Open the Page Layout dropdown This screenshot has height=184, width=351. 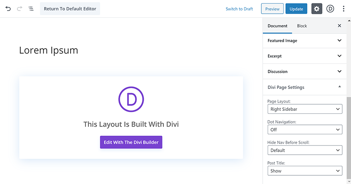click(305, 109)
